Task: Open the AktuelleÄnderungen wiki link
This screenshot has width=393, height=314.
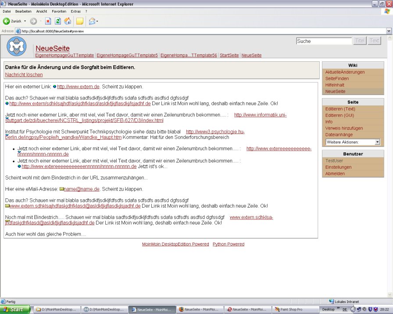Action: [345, 72]
